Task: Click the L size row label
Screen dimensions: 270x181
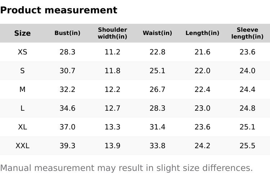Action: (22, 108)
